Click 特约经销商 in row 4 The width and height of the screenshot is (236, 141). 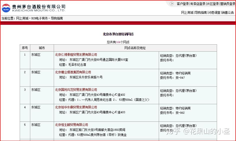click(183, 108)
